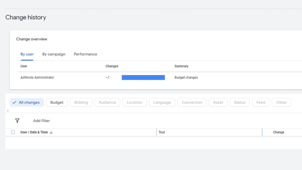
Task: Switch to the By user tab
Action: (x=27, y=54)
